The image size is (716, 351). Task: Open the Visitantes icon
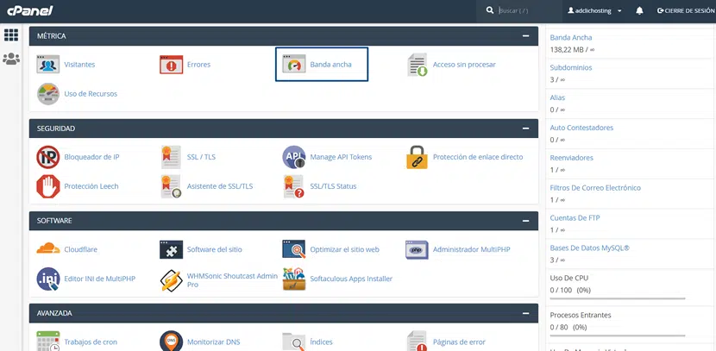pyautogui.click(x=47, y=65)
